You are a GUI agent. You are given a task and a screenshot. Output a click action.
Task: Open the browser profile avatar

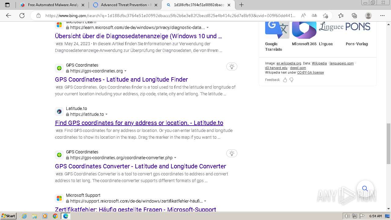(368, 16)
